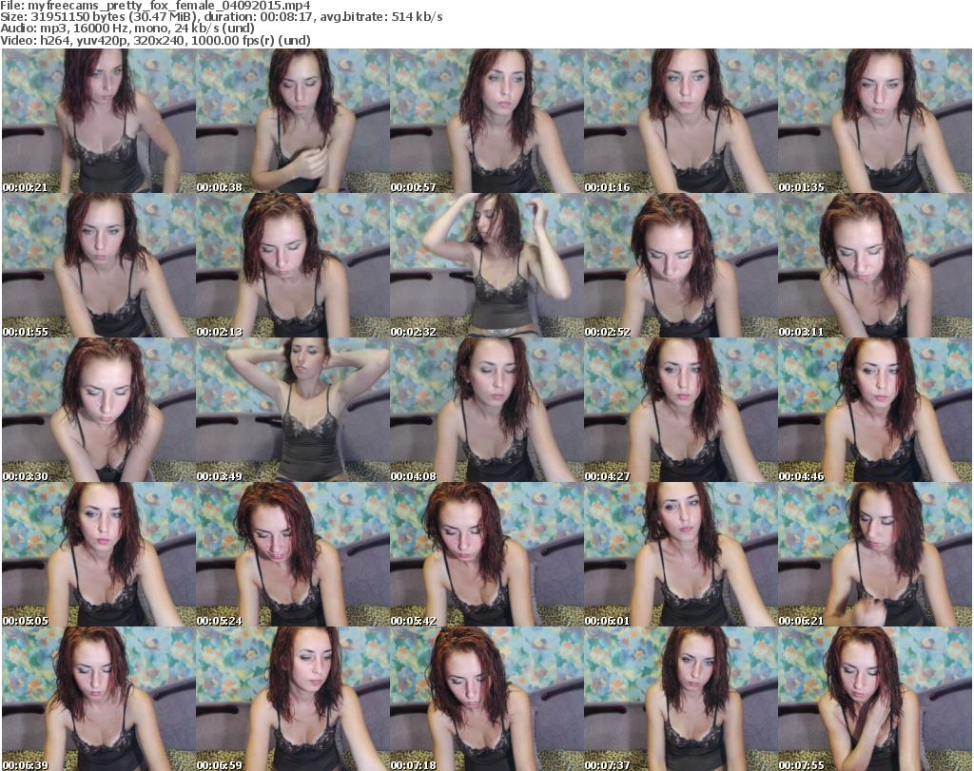
Task: Open the 00:03:11 thumbnail
Action: [875, 265]
